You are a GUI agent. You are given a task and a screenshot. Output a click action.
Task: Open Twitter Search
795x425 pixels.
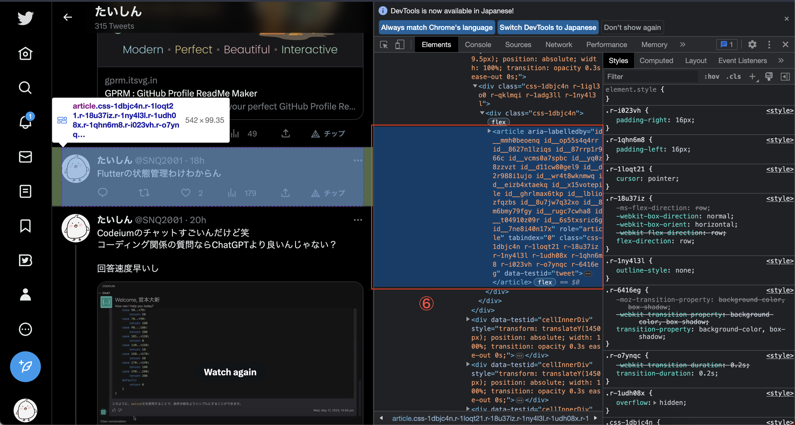[25, 88]
